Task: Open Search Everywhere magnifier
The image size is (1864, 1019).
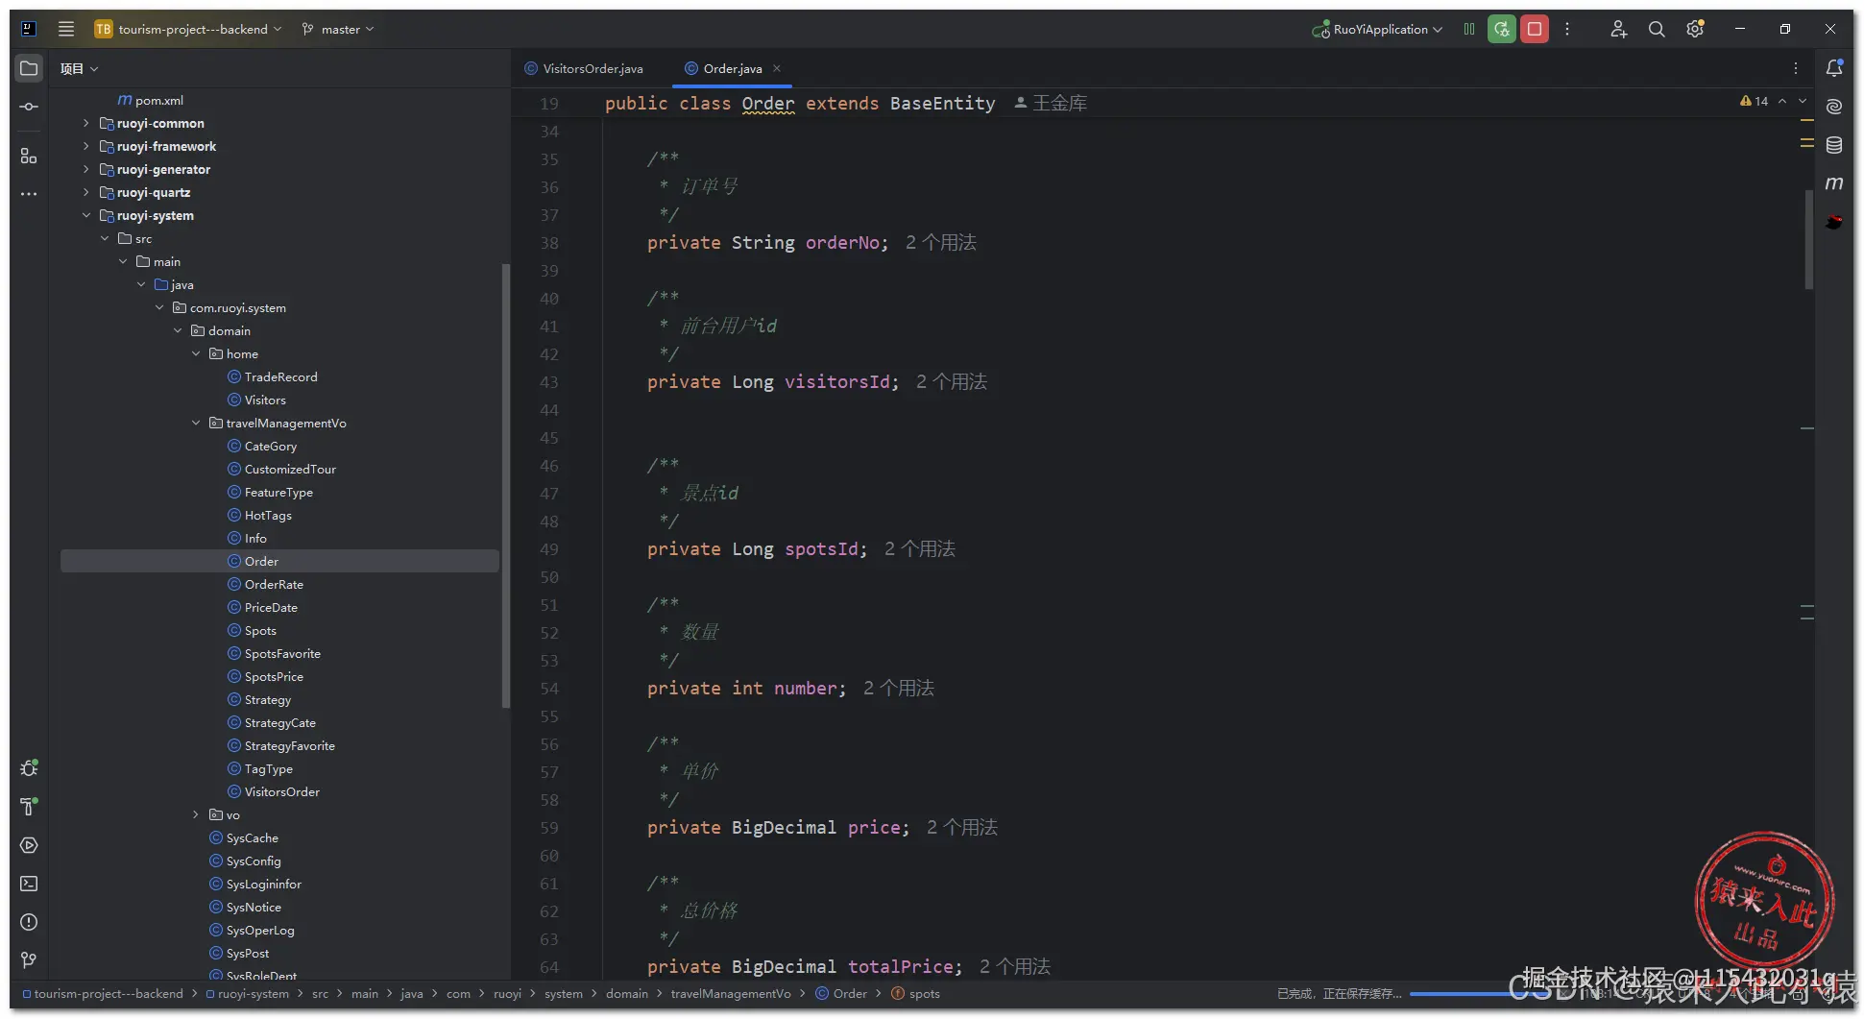Action: tap(1657, 29)
